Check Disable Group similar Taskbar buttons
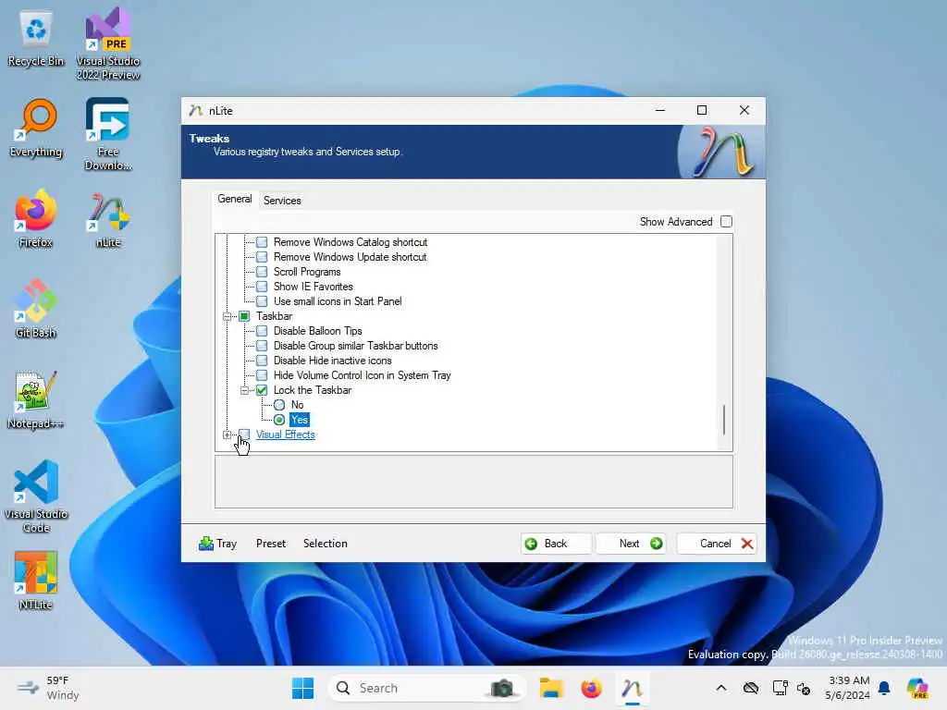The height and width of the screenshot is (710, 947). [262, 346]
